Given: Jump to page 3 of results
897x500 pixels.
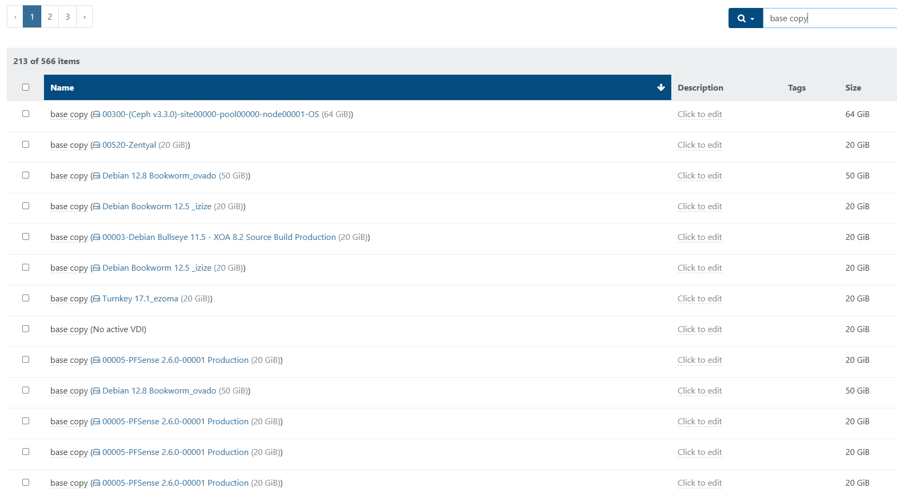Looking at the screenshot, I should point(67,17).
